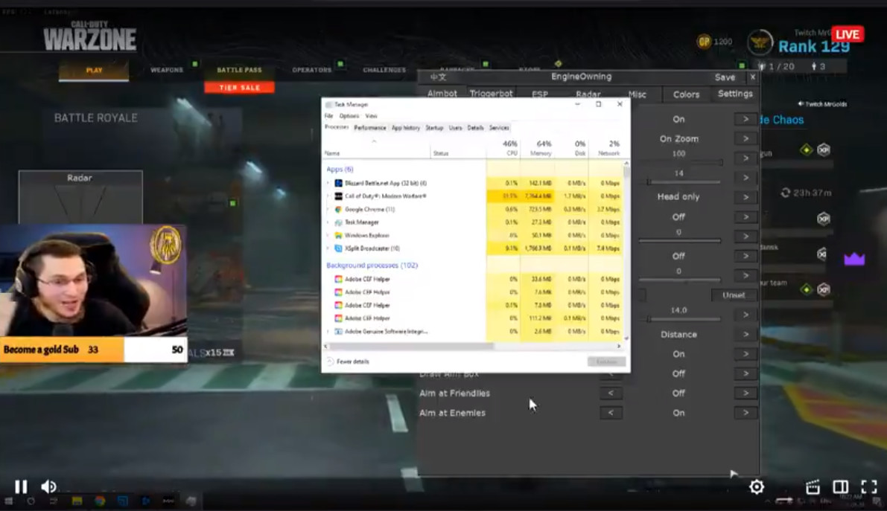887x511 pixels.
Task: Click the Fewer details arrow icon
Action: (330, 361)
